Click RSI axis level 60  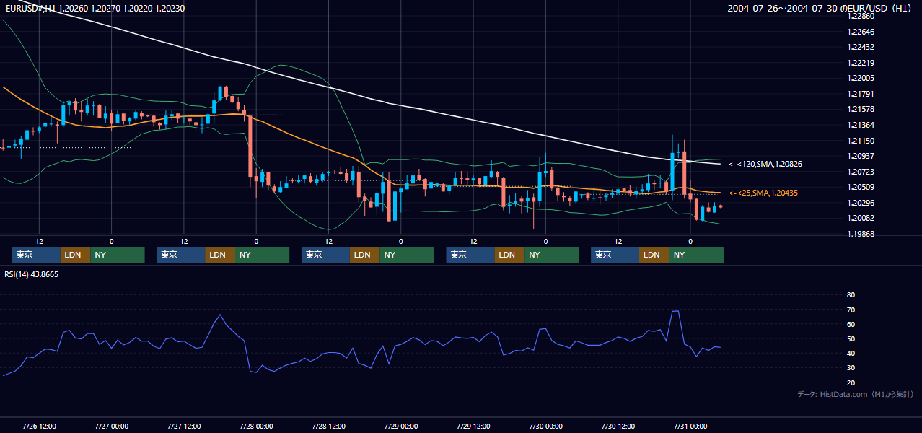tap(851, 325)
